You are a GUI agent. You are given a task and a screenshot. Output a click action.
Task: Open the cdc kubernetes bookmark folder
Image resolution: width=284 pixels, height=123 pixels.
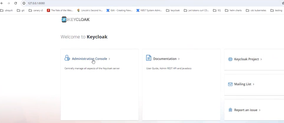tap(256, 11)
